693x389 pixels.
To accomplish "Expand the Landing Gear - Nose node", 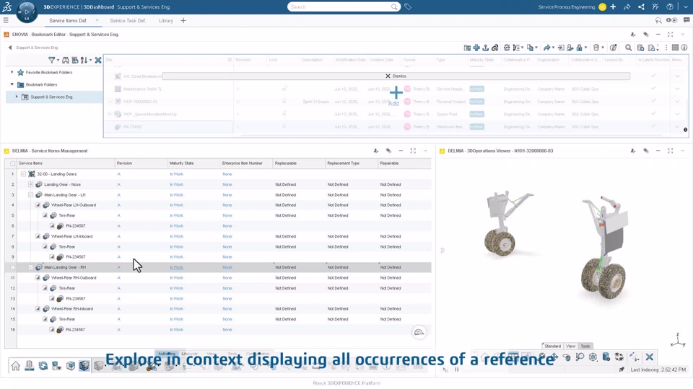I will pyautogui.click(x=30, y=184).
